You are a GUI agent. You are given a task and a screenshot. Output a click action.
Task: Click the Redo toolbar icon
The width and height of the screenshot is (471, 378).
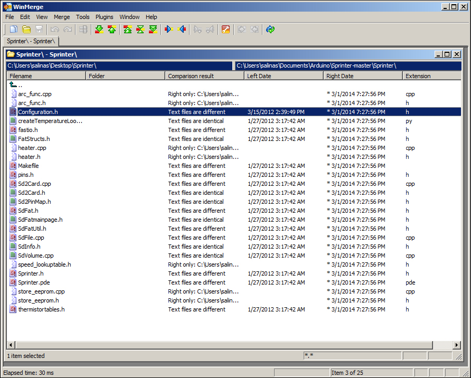click(68, 30)
